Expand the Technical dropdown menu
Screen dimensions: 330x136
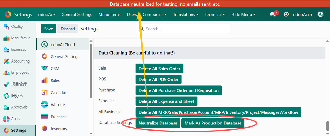click(215, 15)
